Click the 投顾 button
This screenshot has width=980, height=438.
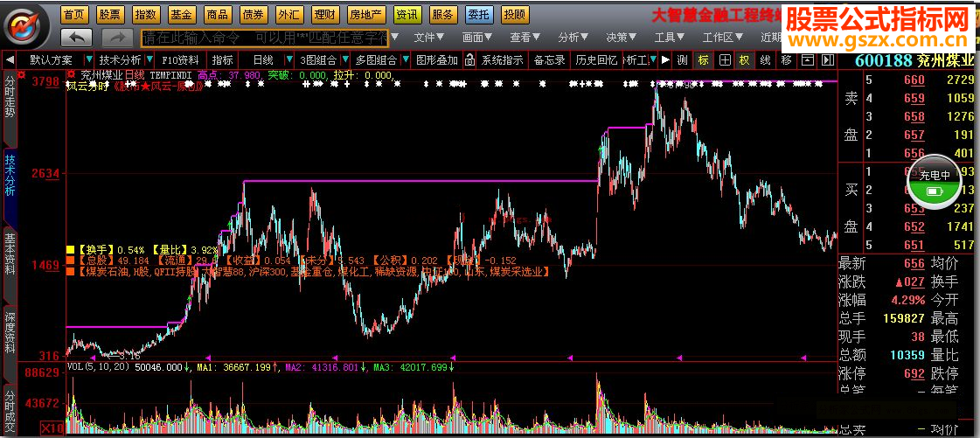[x=515, y=14]
